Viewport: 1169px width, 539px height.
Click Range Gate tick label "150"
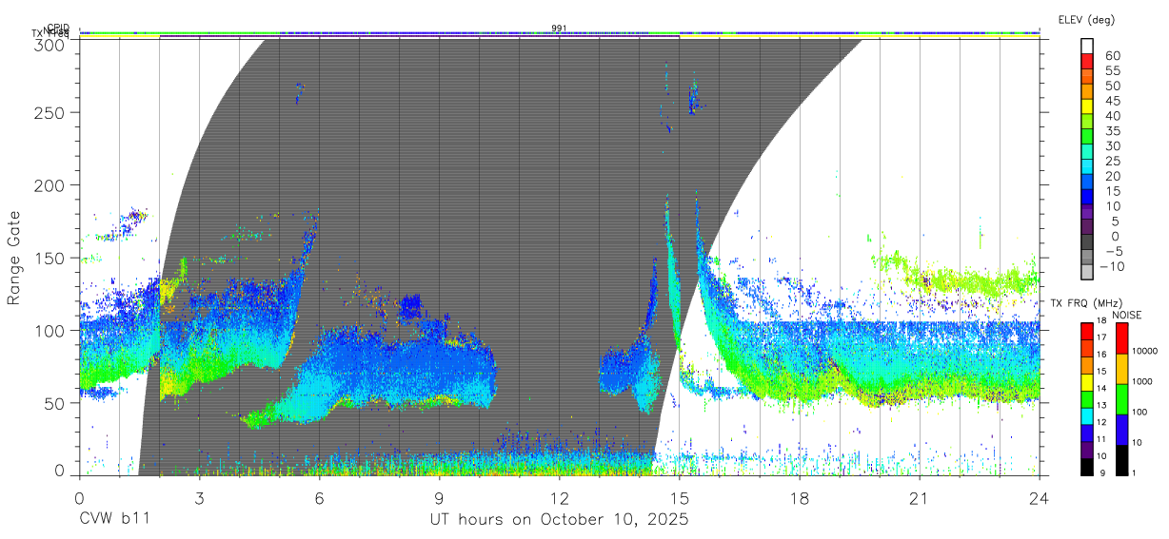click(x=48, y=258)
